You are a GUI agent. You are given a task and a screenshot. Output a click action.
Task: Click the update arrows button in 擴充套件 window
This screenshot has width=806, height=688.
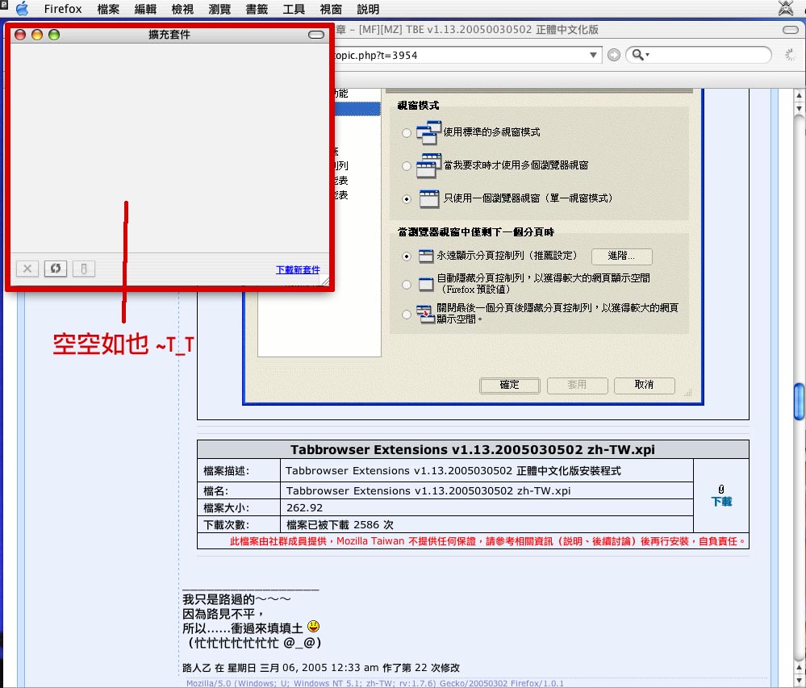click(56, 269)
